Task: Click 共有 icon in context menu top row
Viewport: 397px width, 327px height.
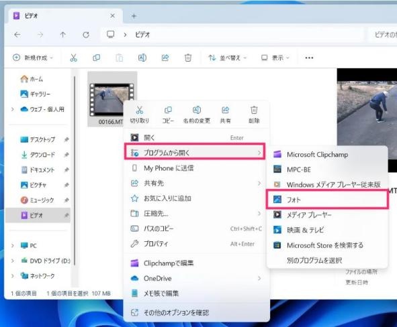Action: click(x=225, y=115)
